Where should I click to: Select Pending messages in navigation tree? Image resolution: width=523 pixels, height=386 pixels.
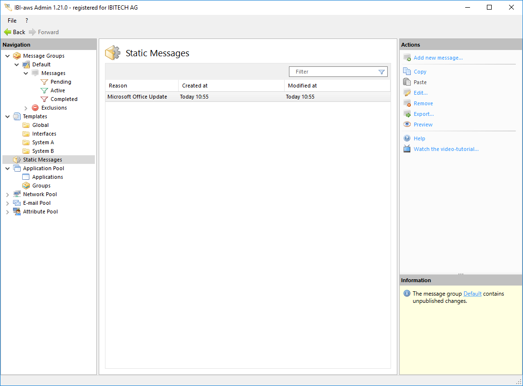point(61,82)
